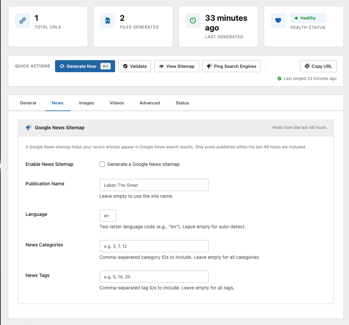Viewport: 349px width, 325px height.
Task: Click the "LAST GENERATED" label
Action: (x=224, y=37)
